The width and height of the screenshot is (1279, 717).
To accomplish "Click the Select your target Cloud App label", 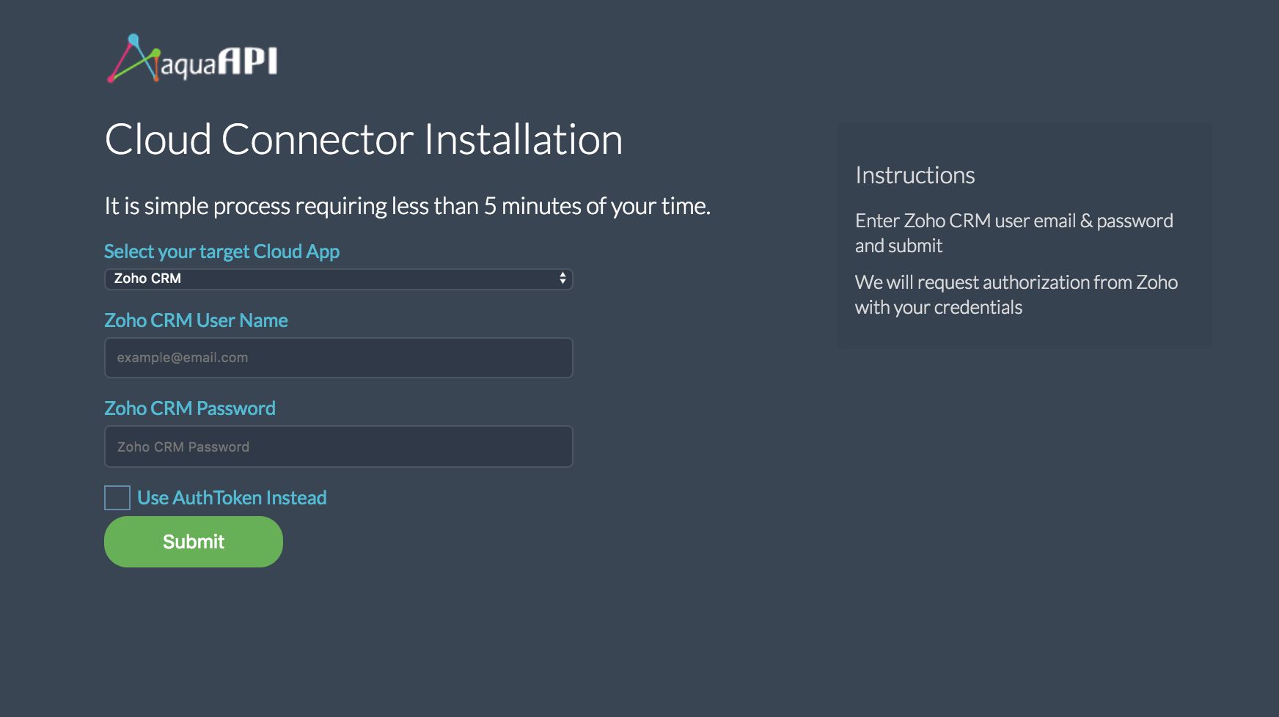I will click(221, 251).
